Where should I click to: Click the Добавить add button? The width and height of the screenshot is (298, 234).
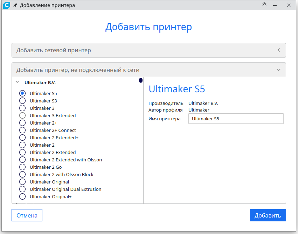point(268,215)
